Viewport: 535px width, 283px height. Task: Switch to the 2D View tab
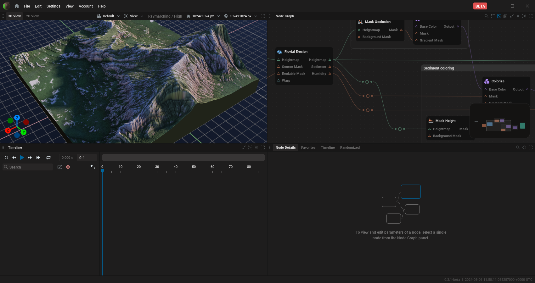pyautogui.click(x=32, y=16)
